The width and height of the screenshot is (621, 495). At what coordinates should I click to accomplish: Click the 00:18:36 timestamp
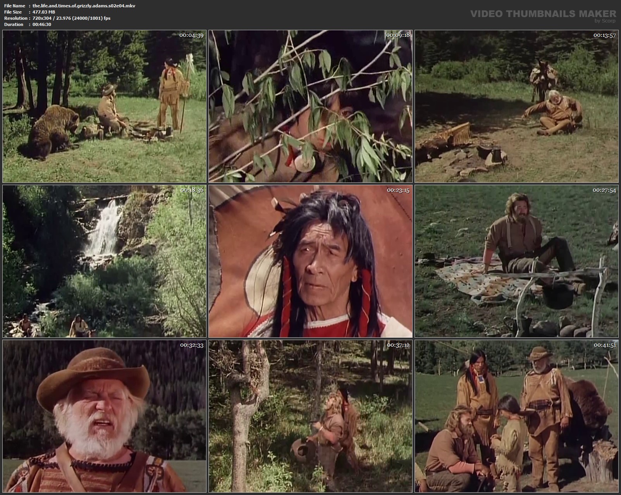[x=192, y=190]
